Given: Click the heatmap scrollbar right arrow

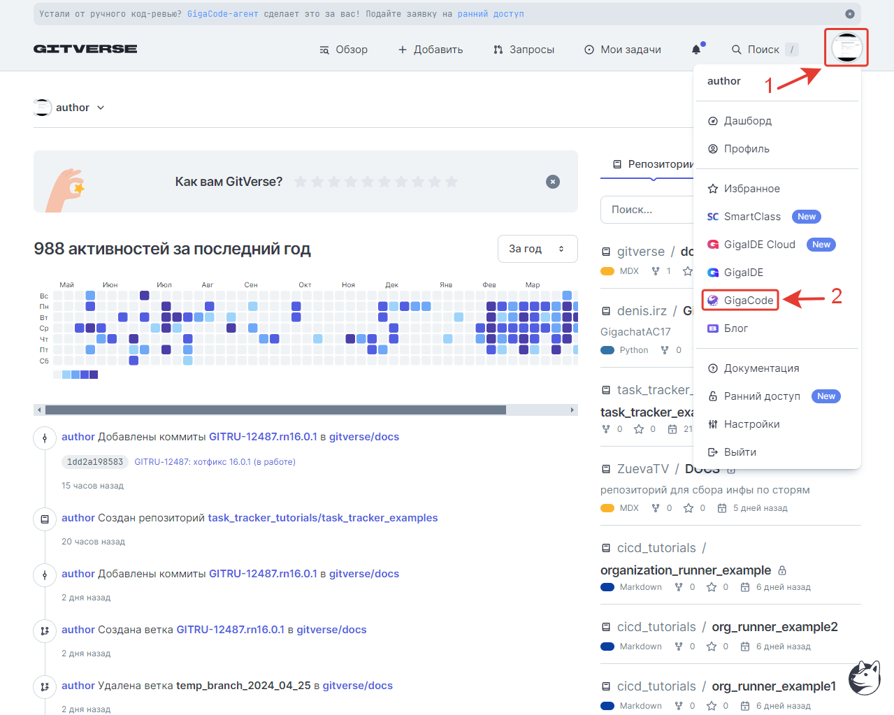Looking at the screenshot, I should [x=572, y=410].
